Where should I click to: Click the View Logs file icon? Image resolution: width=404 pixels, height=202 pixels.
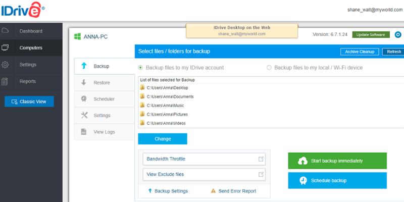(84, 132)
